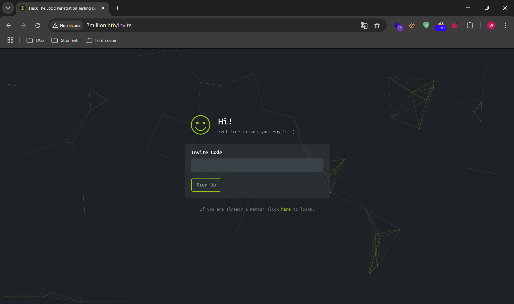
Task: Open the purple extension with badge 10
Action: coord(398,26)
